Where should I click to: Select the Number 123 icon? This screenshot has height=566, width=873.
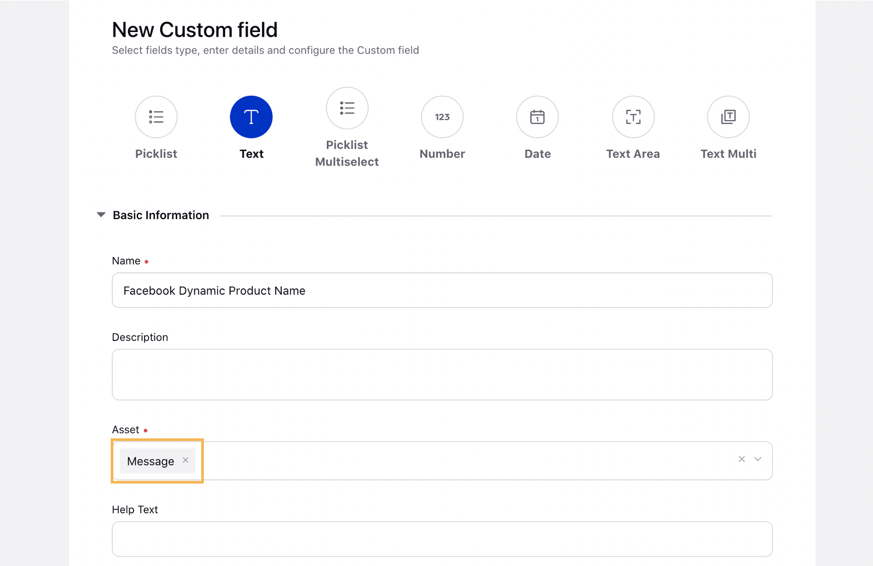click(x=442, y=117)
